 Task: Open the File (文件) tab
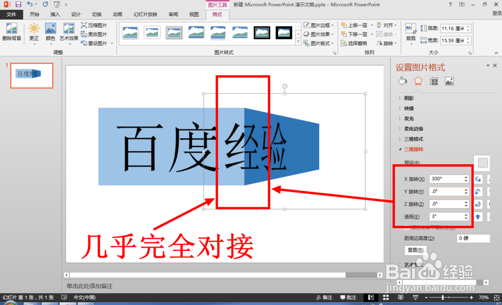(x=11, y=15)
